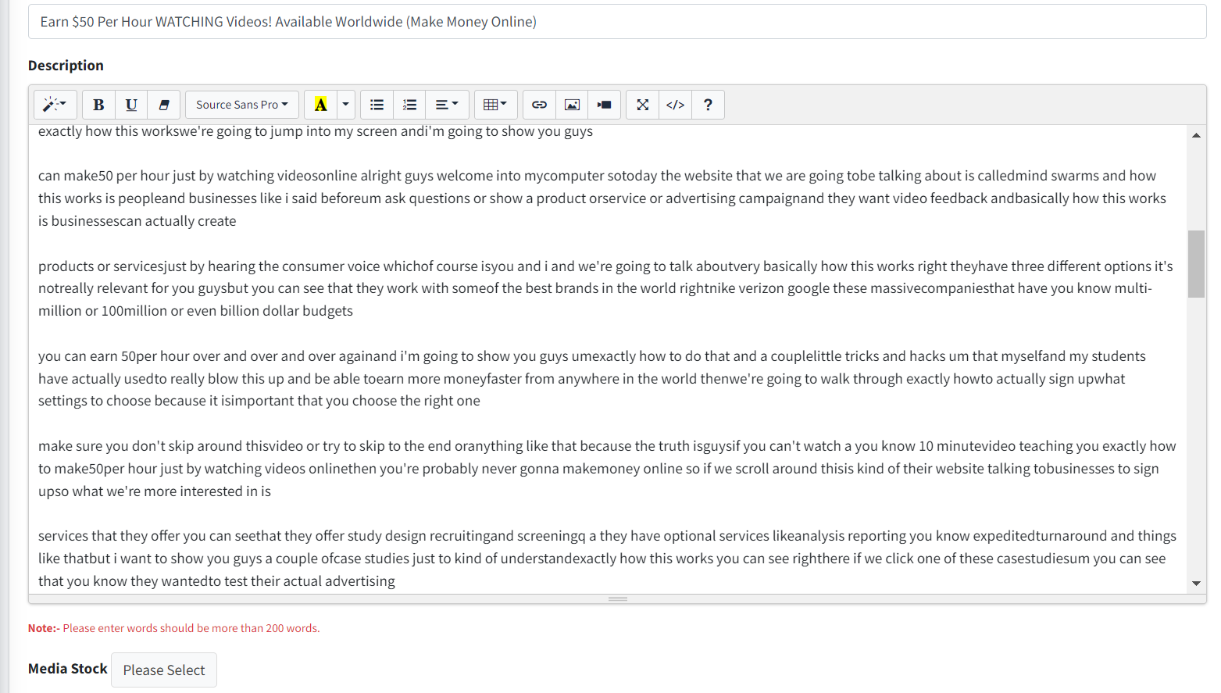Click the line 'exactly how this workswe're going'
This screenshot has width=1221, height=693.
[x=316, y=131]
